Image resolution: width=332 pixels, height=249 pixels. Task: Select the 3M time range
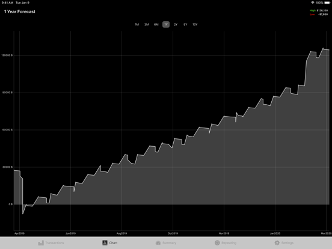point(147,25)
